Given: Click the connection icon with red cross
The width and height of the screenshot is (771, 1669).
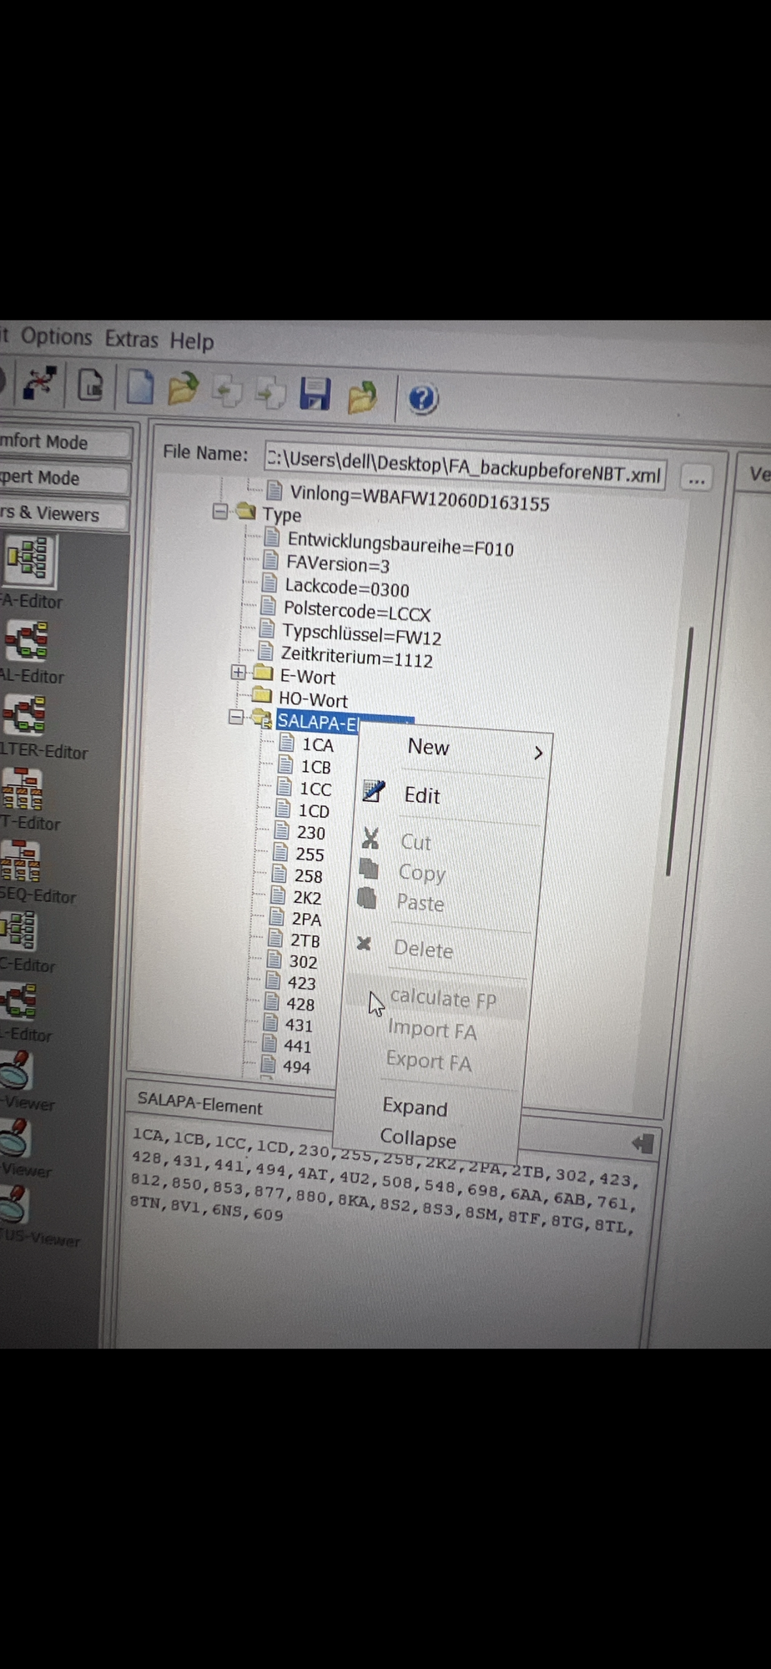Looking at the screenshot, I should (x=39, y=382).
